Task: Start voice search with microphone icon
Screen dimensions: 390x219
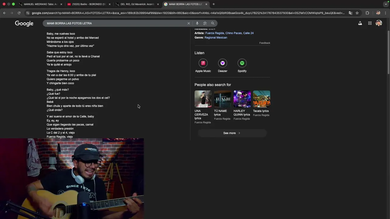Action: pyautogui.click(x=197, y=23)
